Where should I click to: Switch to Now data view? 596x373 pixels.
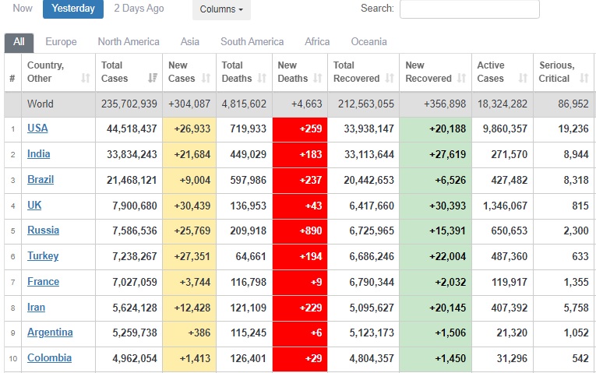pyautogui.click(x=23, y=8)
